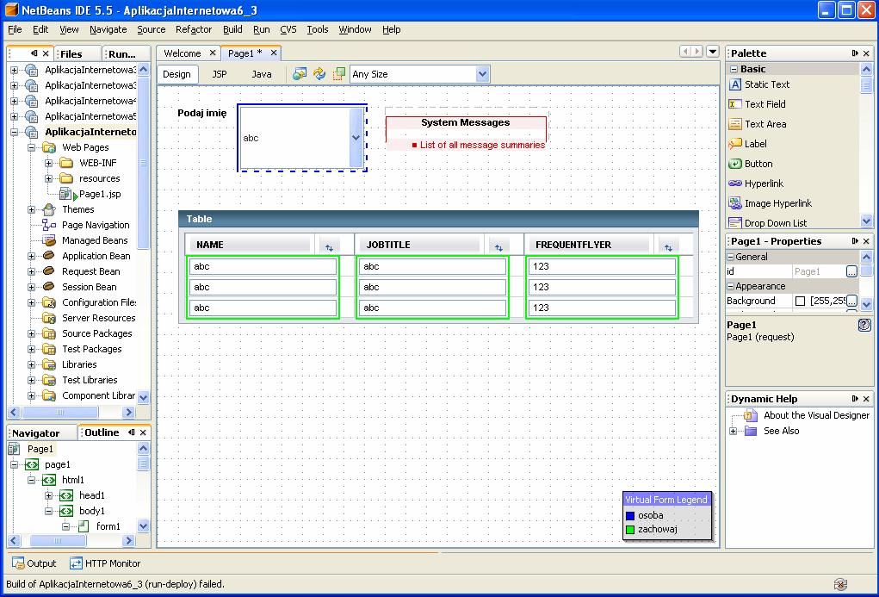The width and height of the screenshot is (879, 597).
Task: Click the id property ellipsis button
Action: pyautogui.click(x=851, y=271)
